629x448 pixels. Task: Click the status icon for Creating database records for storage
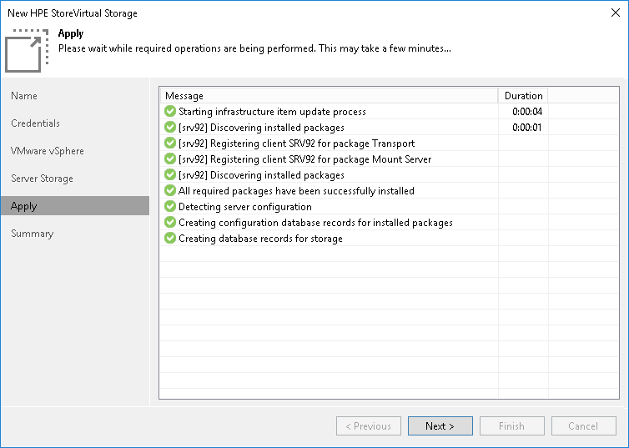(x=170, y=239)
